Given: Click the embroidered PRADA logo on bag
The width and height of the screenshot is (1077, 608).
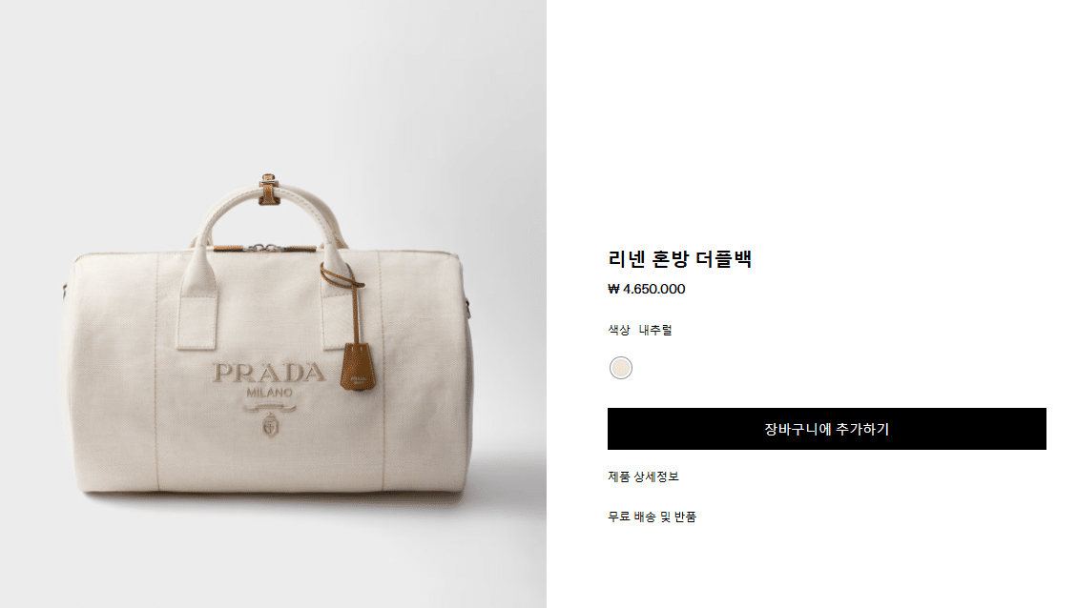Looking at the screenshot, I should coord(269,373).
